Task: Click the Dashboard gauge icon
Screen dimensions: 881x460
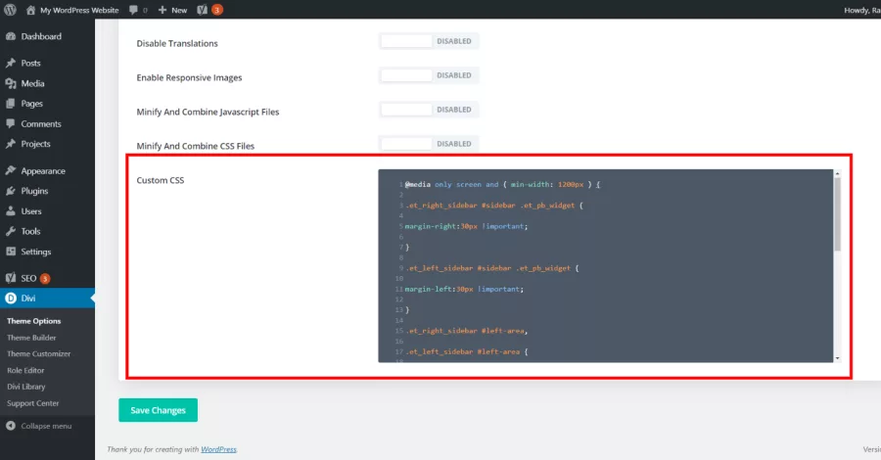Action: click(x=11, y=36)
